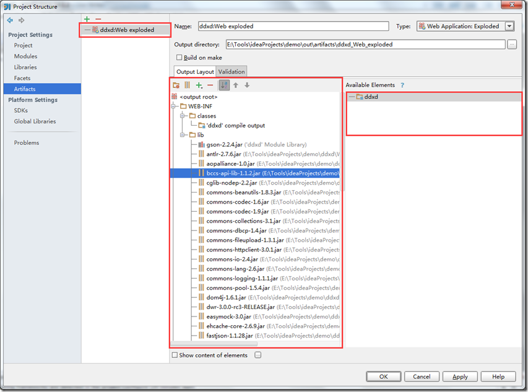This screenshot has height=392, width=528.
Task: Check Show content of elements
Action: pos(175,355)
